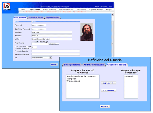The height and width of the screenshot is (113, 153).
Task: Open the Rol dropdown showing Administrador
Action: [42, 58]
